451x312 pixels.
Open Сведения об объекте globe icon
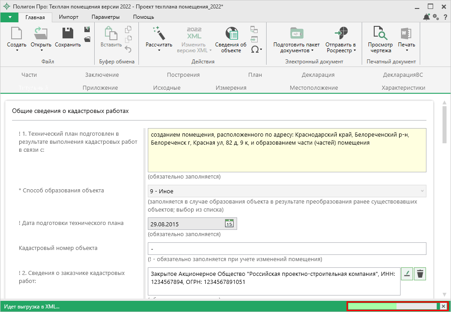coord(231,34)
